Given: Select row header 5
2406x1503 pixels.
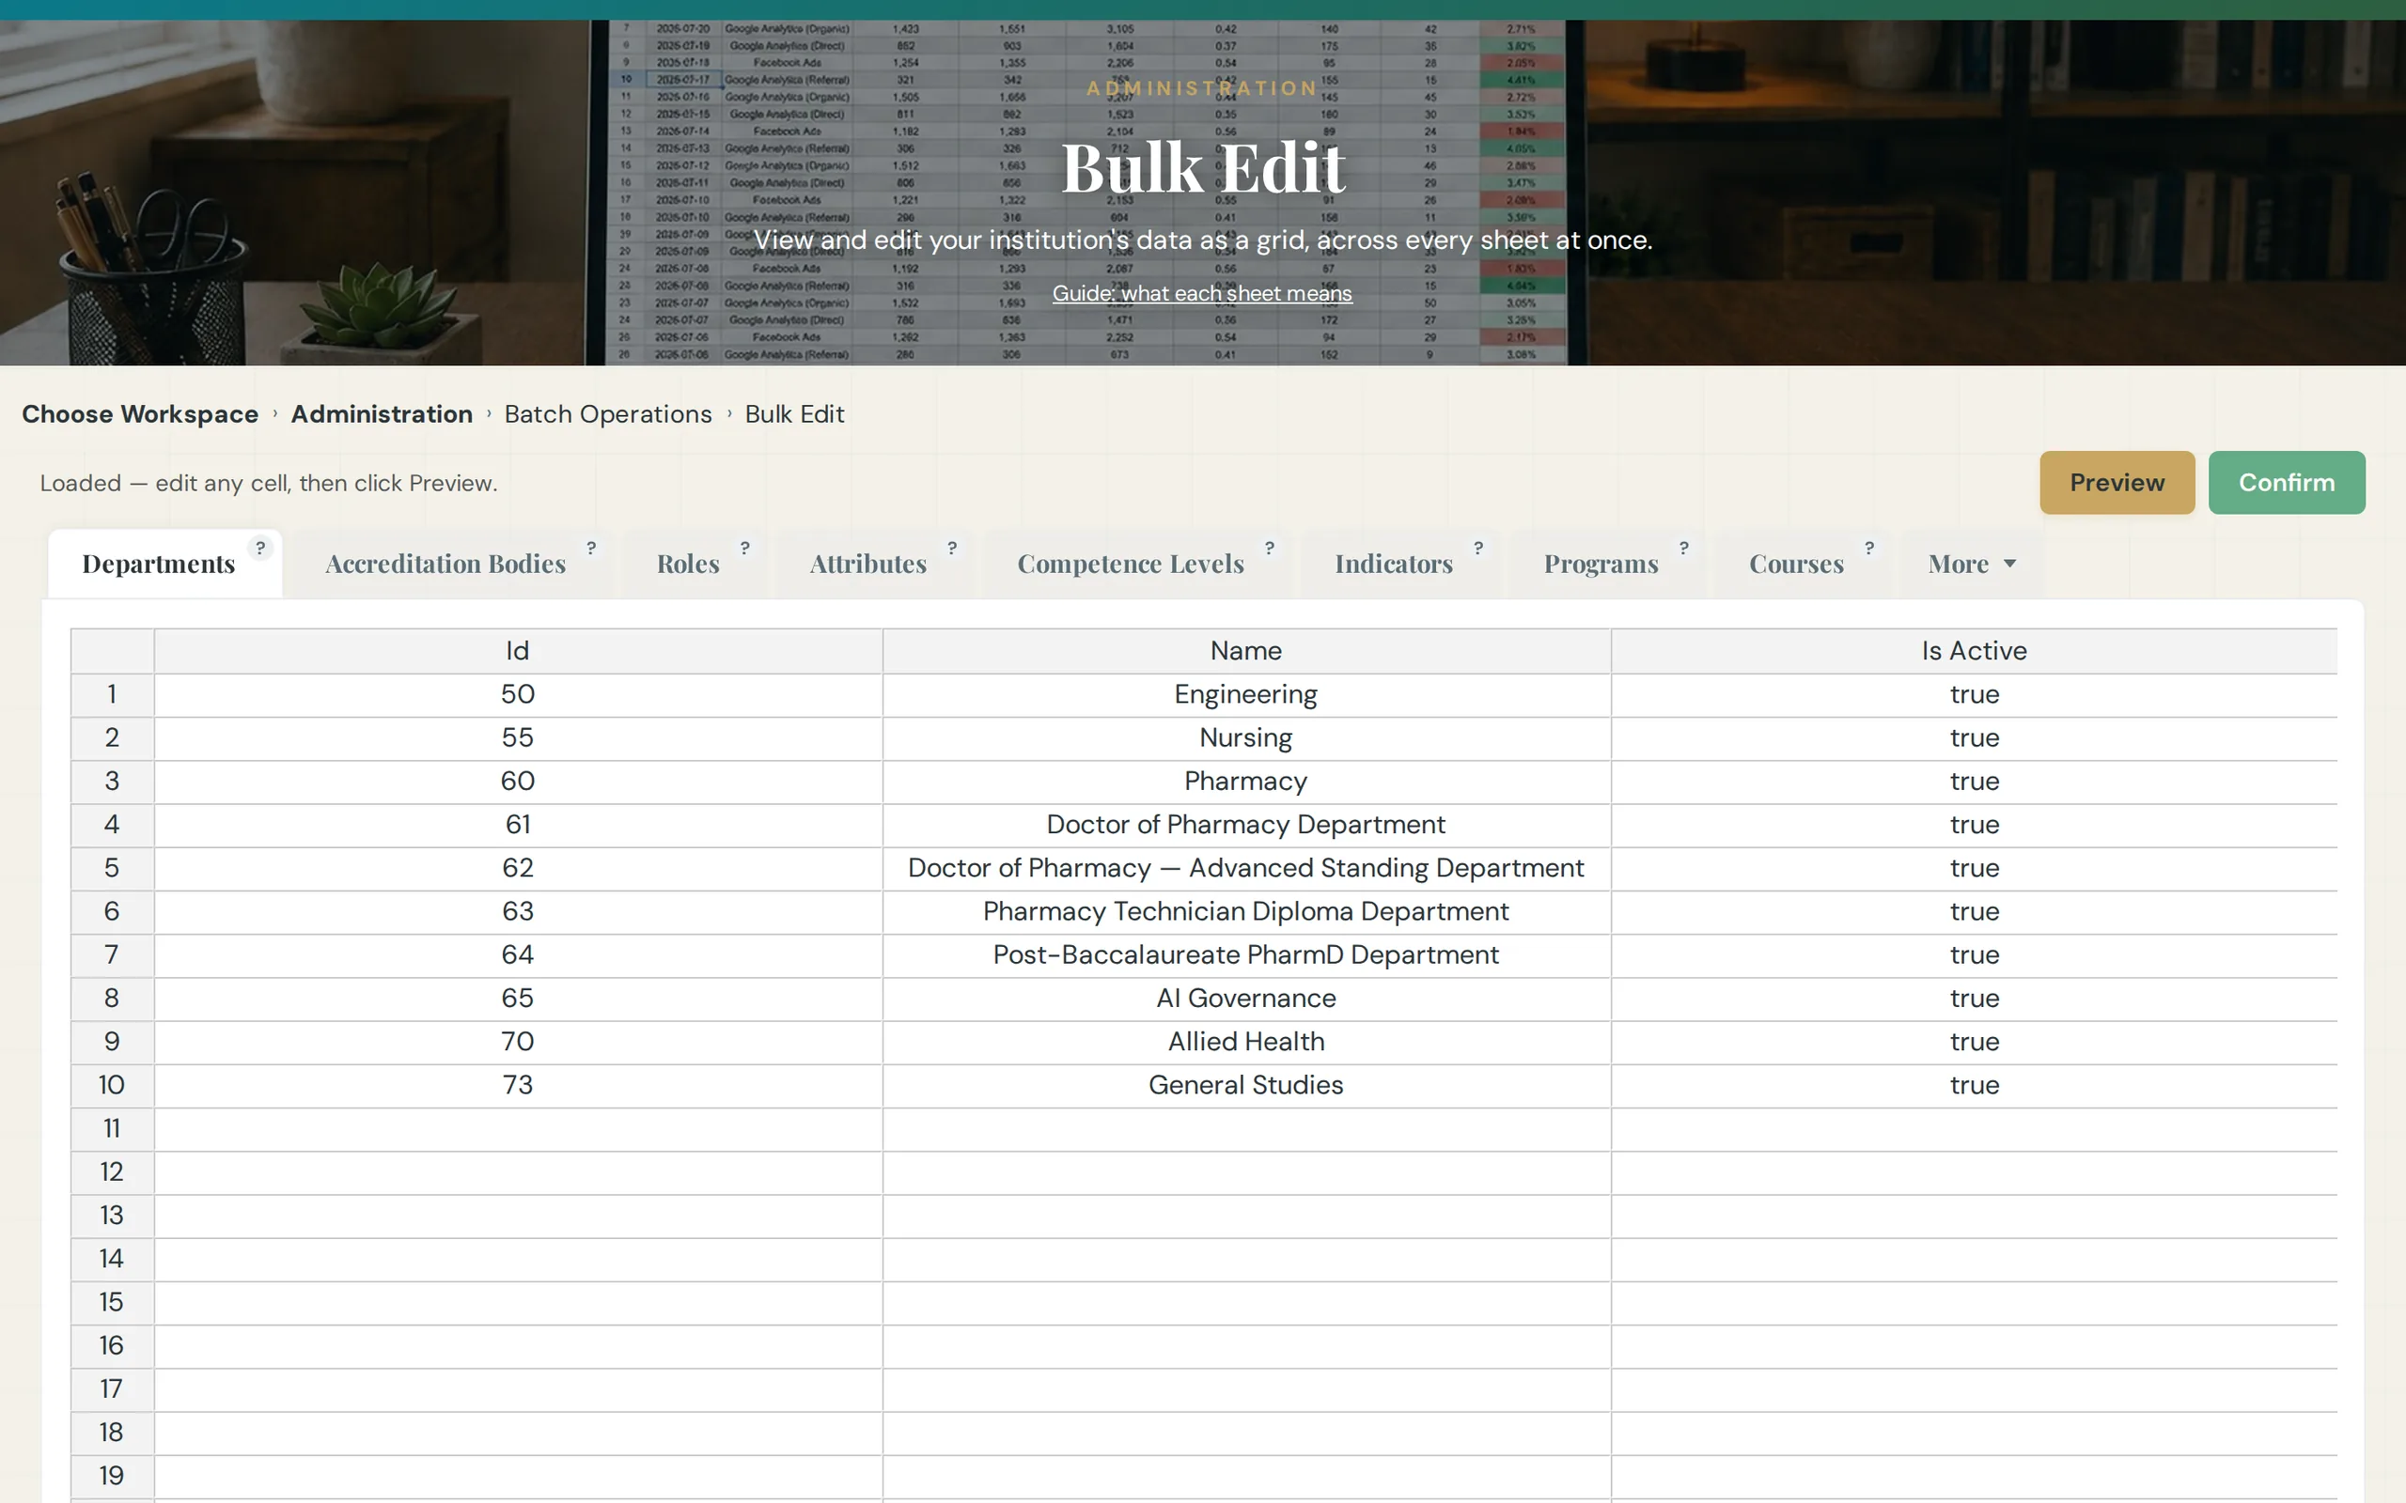Looking at the screenshot, I should click(x=113, y=868).
